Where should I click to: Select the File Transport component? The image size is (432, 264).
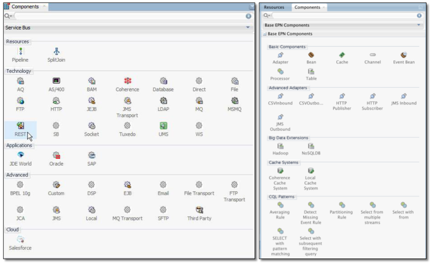pyautogui.click(x=199, y=185)
